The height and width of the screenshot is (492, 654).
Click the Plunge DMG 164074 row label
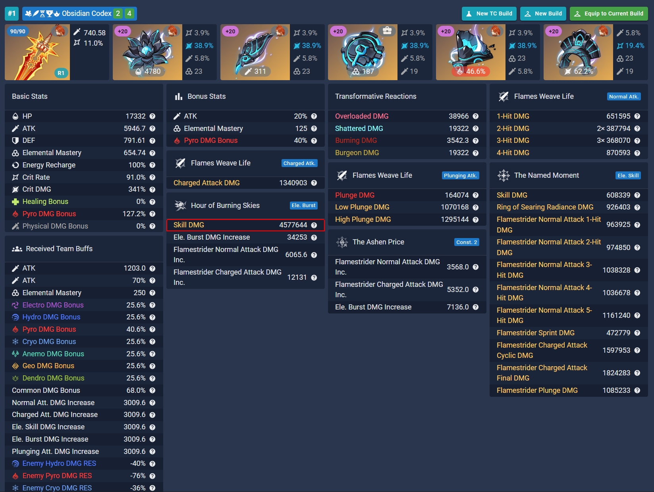tap(355, 195)
